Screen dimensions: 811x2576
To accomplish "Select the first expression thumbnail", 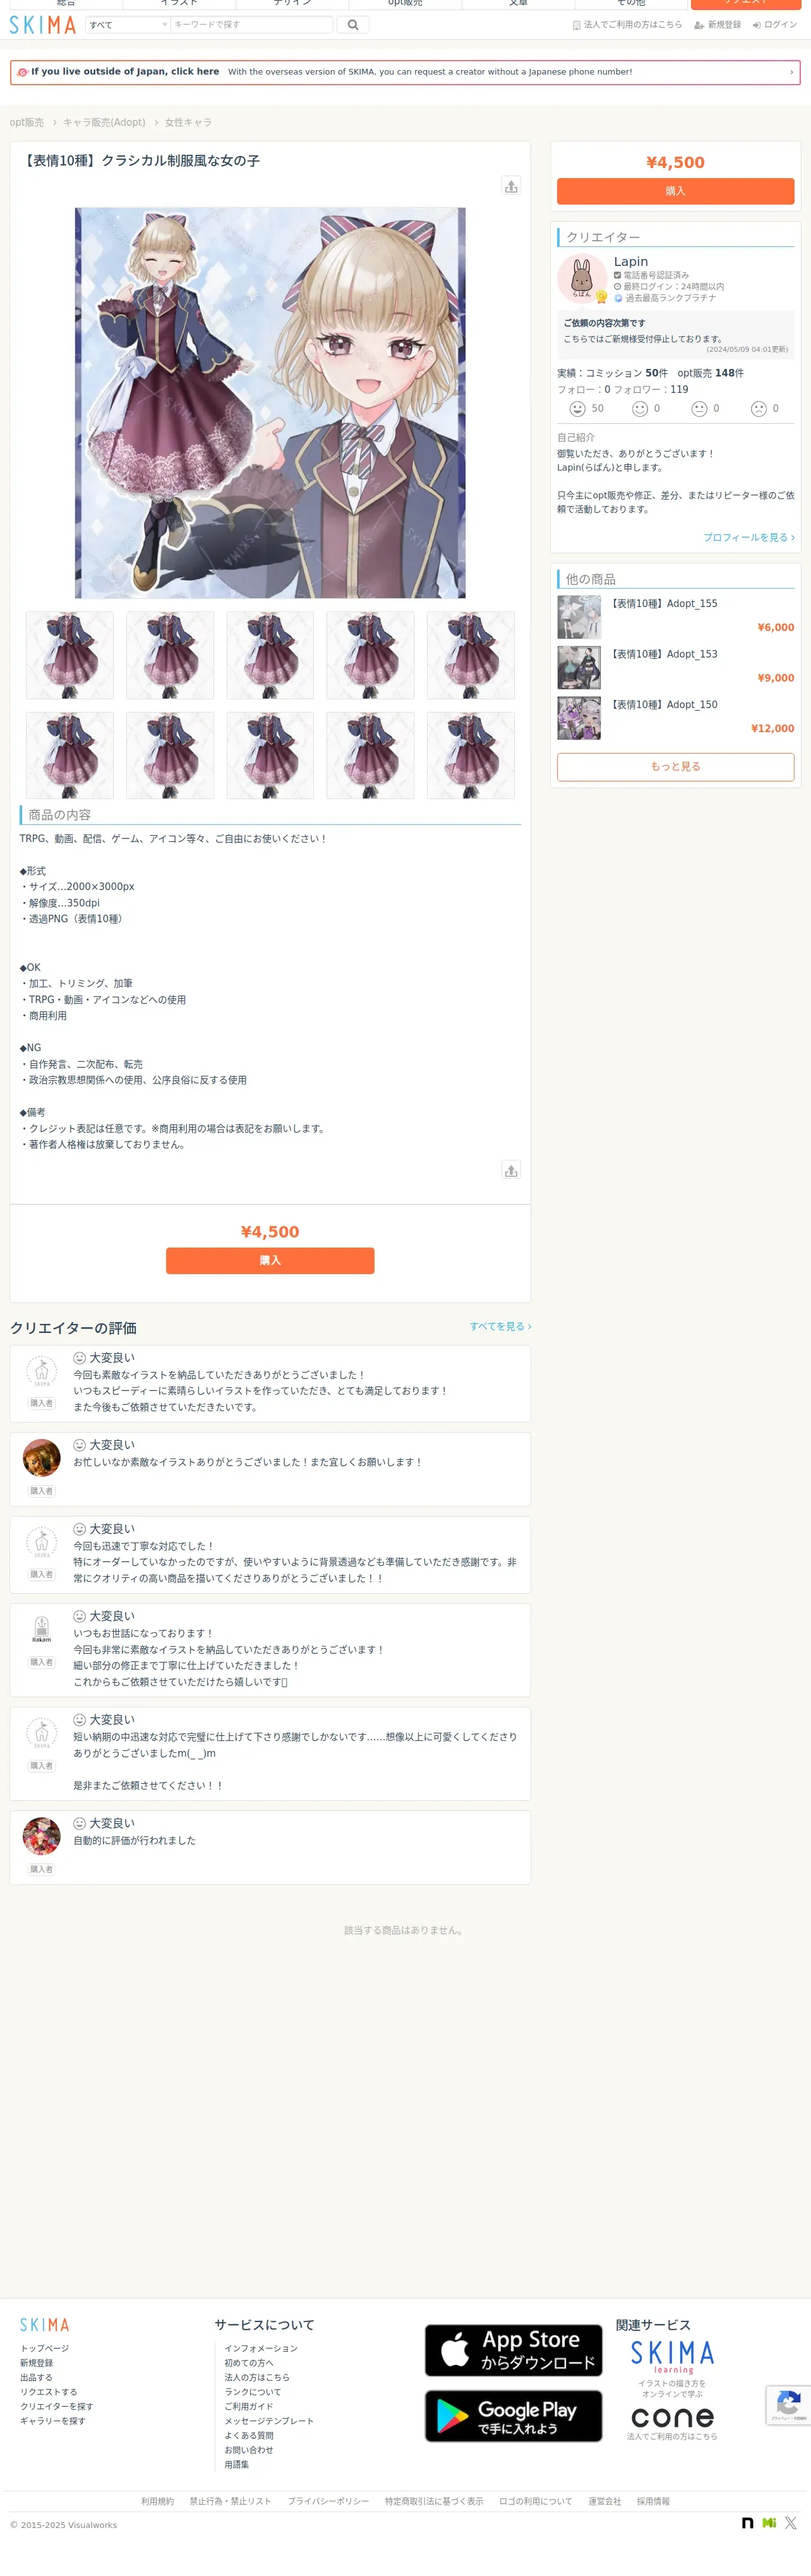I will pyautogui.click(x=70, y=655).
